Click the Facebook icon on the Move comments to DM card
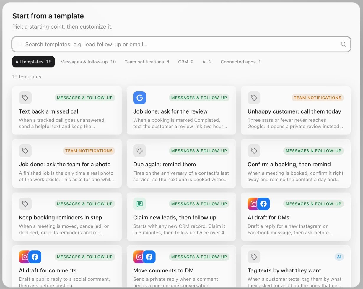This screenshot has height=289, width=363. (149, 257)
